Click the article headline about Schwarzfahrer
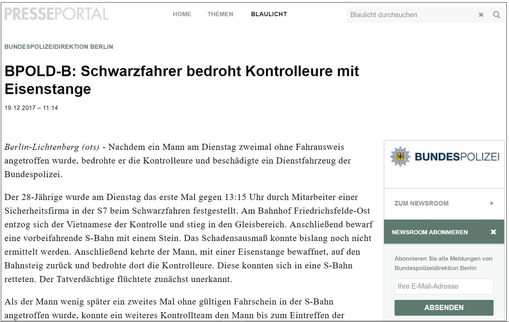Image resolution: width=509 pixels, height=322 pixels. (182, 80)
